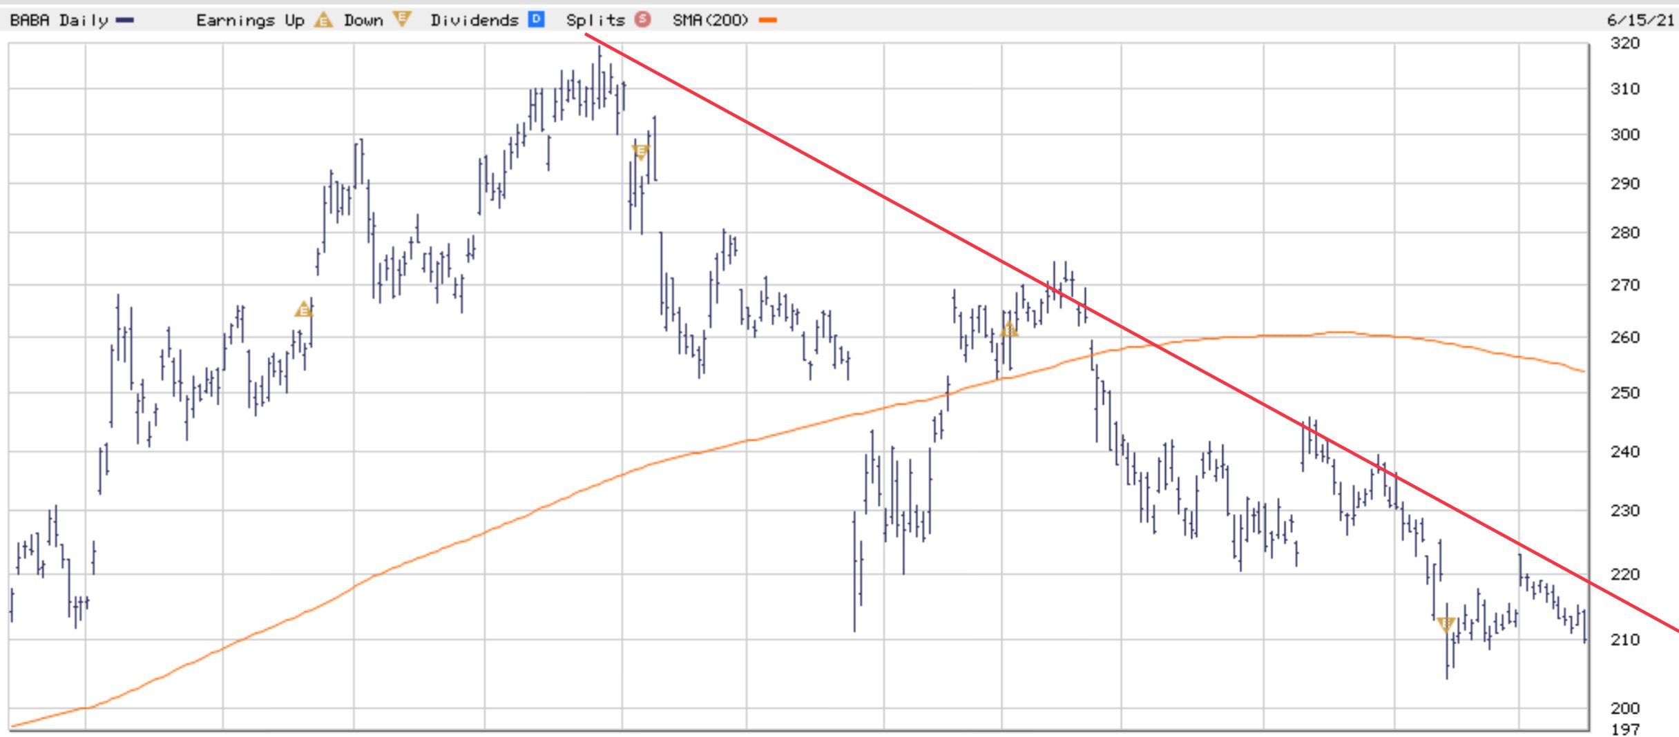Click the dark blue BABA Daily swatch
Image resolution: width=1679 pixels, height=737 pixels.
click(125, 21)
